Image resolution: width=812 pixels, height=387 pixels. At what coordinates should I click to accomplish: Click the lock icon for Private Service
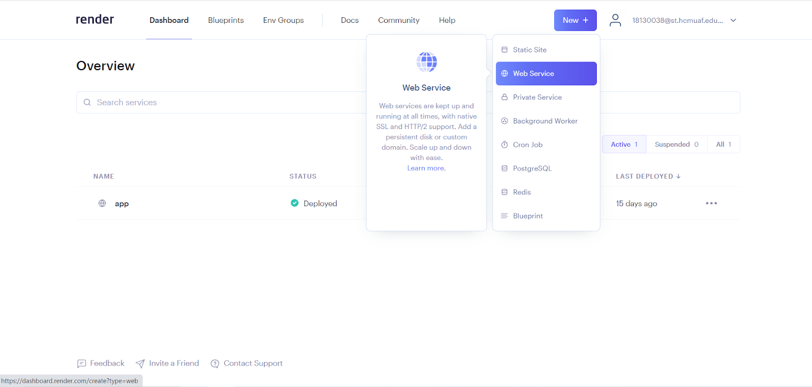504,97
